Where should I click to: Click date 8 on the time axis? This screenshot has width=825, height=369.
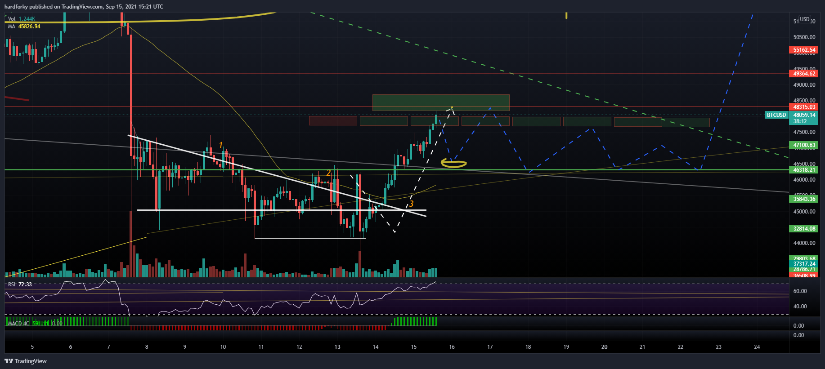147,347
